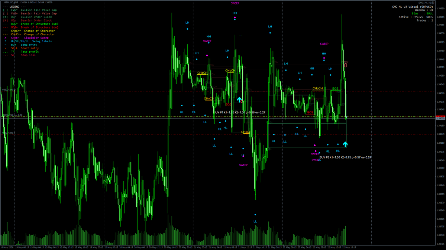Click the SMC ML v3 Visual (GBPUSD) heading
The height and width of the screenshot is (250, 446).
(413, 7)
